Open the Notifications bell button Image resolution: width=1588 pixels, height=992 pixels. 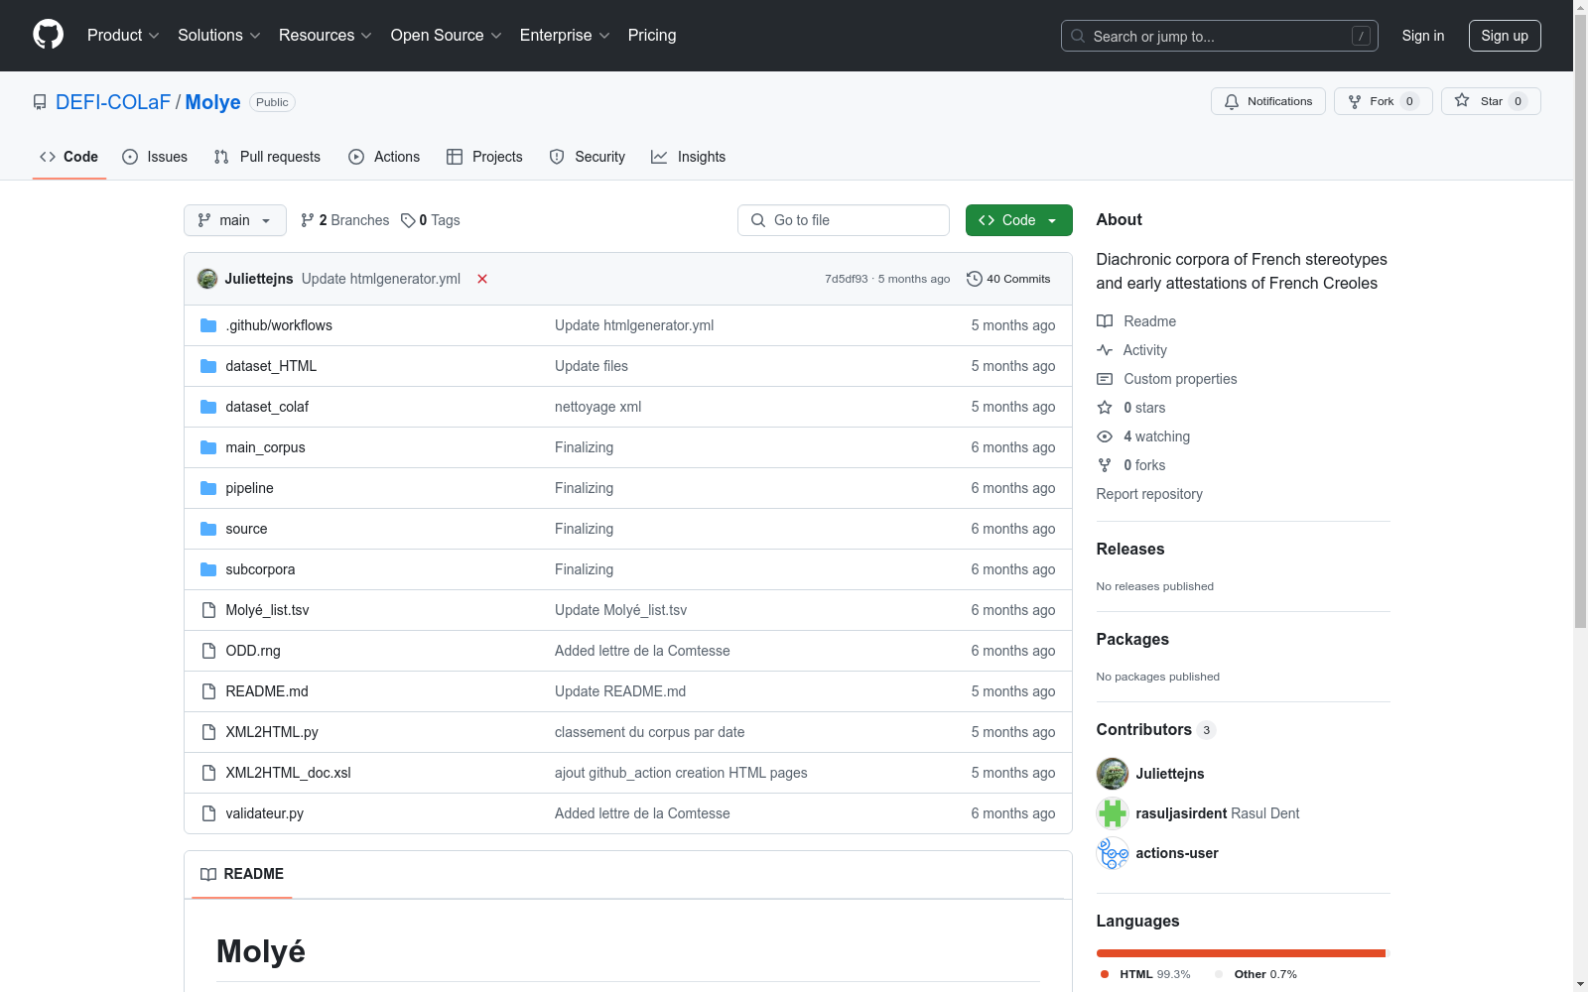1267,101
